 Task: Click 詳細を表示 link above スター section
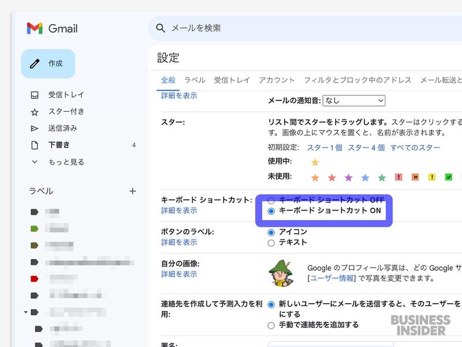(x=179, y=95)
